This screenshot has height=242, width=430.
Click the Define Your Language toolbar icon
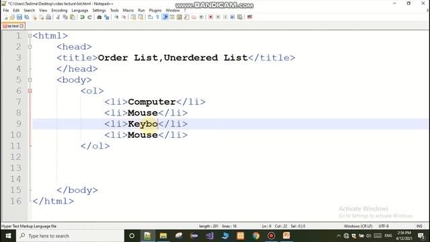point(172,17)
